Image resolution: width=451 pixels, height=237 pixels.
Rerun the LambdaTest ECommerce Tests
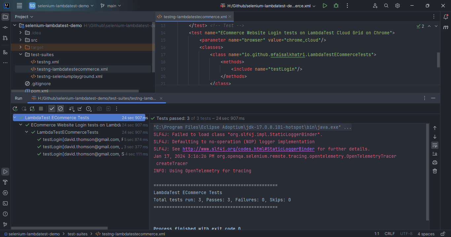click(15, 109)
